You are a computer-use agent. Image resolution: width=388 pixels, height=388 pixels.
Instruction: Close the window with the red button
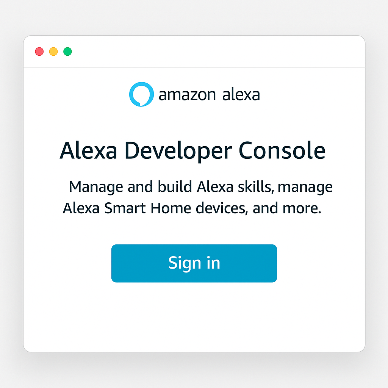click(39, 52)
